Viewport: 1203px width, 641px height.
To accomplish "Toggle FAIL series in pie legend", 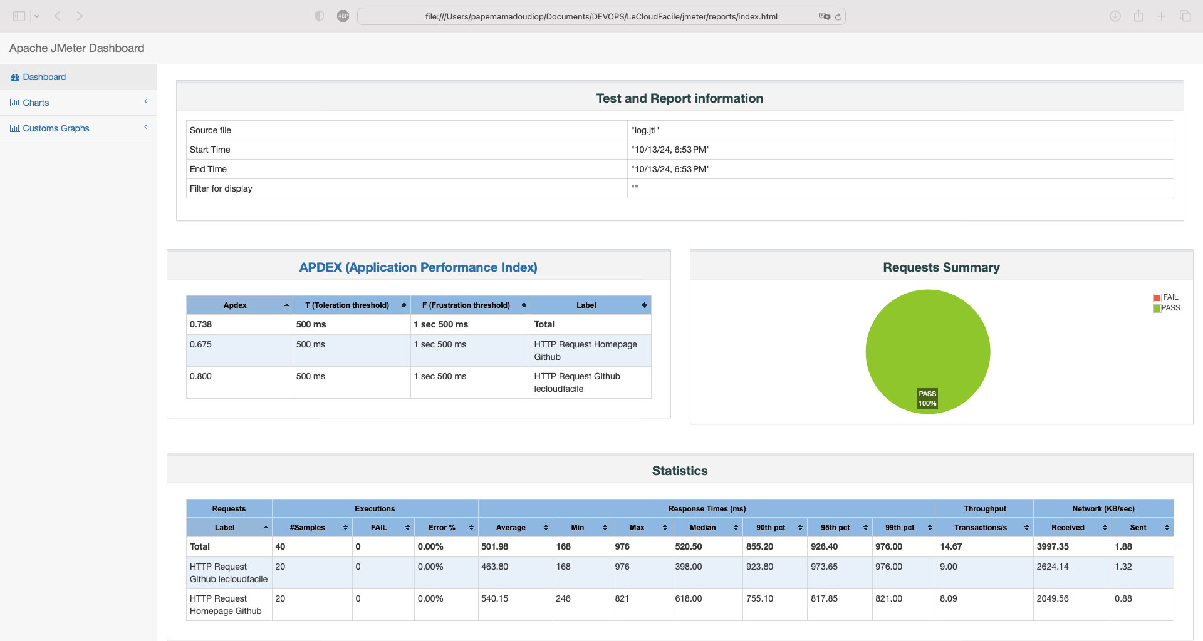I will pos(1166,297).
